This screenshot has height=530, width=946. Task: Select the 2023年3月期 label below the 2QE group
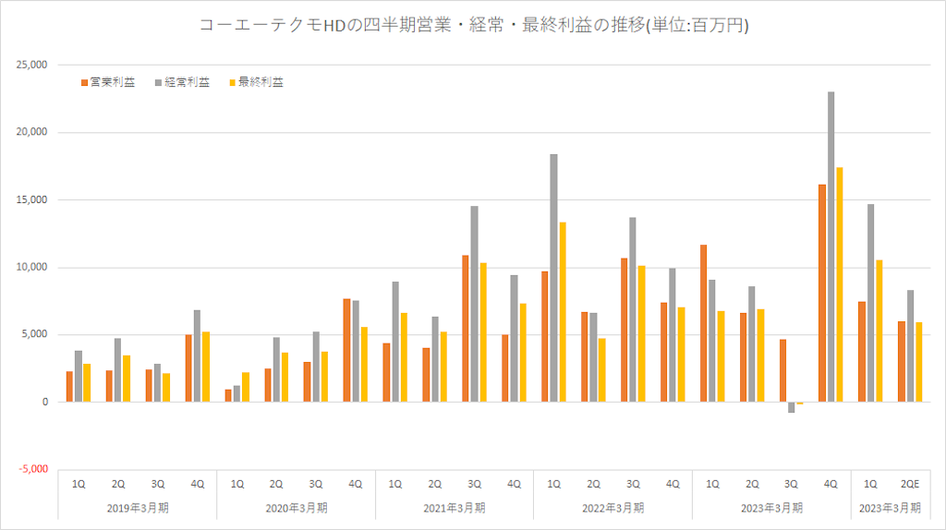[x=890, y=508]
